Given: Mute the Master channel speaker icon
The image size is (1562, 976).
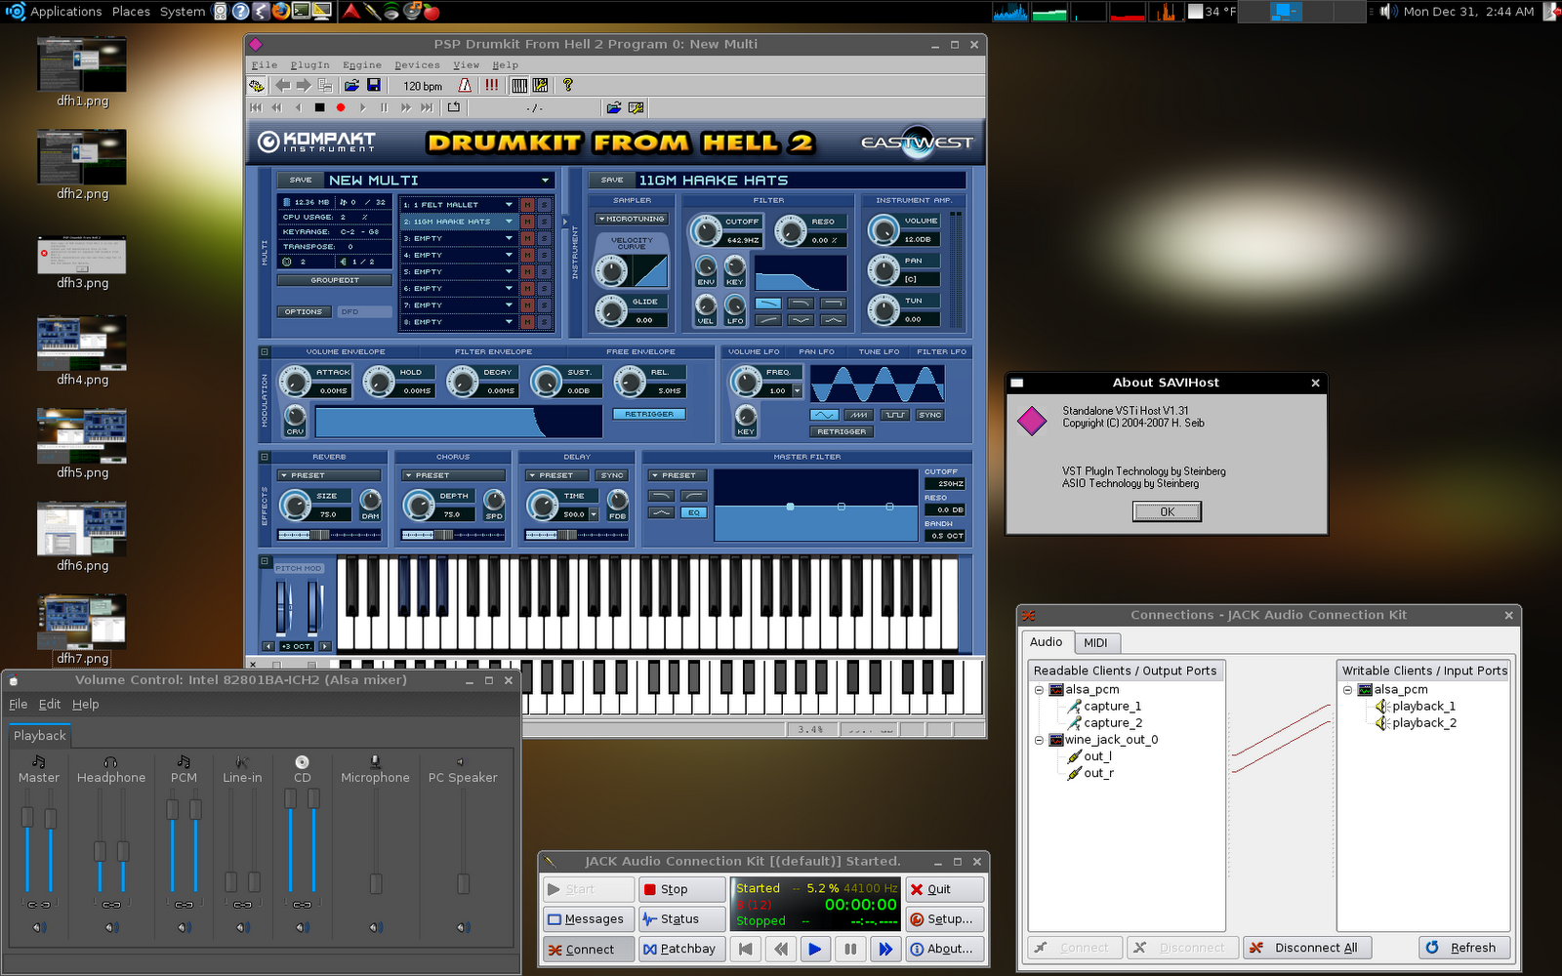Looking at the screenshot, I should tap(39, 927).
